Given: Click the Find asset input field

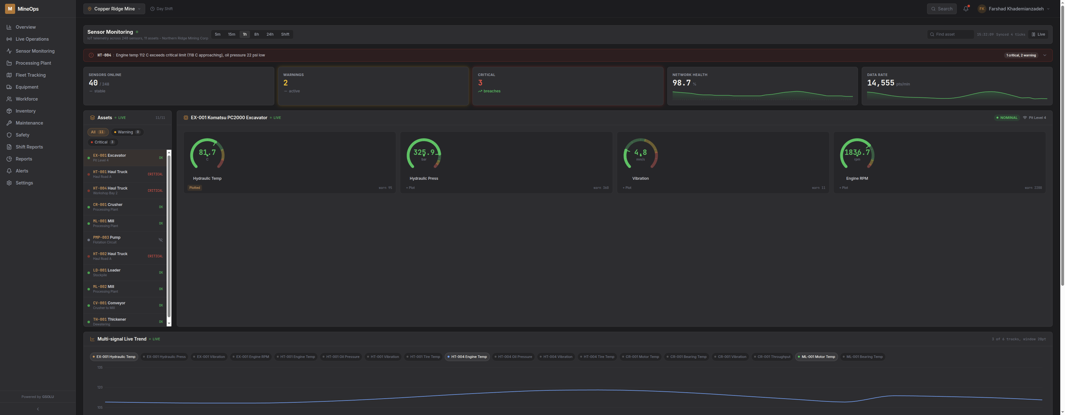Looking at the screenshot, I should click(950, 34).
